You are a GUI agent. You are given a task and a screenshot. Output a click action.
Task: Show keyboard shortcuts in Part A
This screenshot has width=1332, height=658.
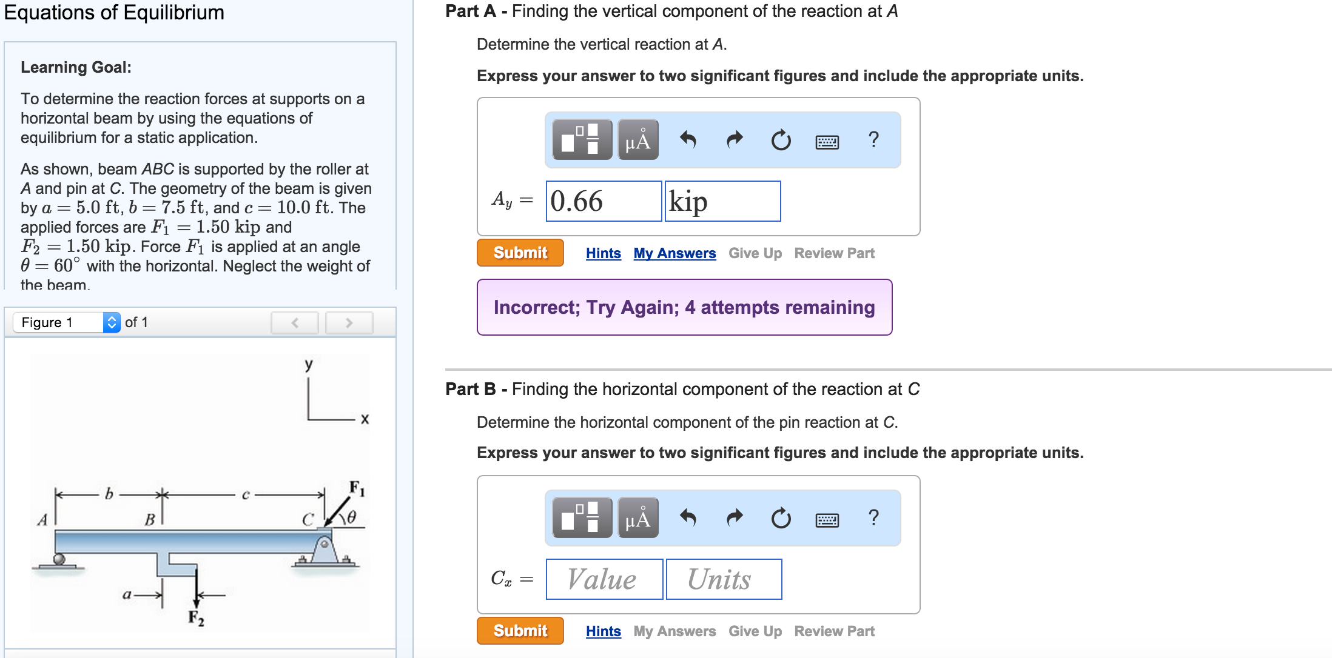click(x=827, y=142)
